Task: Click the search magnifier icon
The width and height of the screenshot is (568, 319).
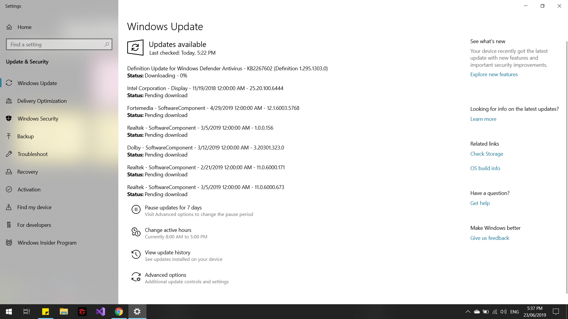Action: (x=107, y=44)
